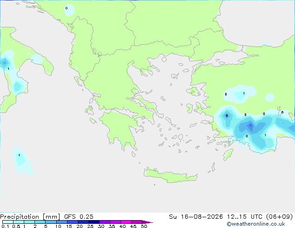Click the 'Su 16-08-2026' date text
The image size is (295, 228).
click(x=196, y=217)
